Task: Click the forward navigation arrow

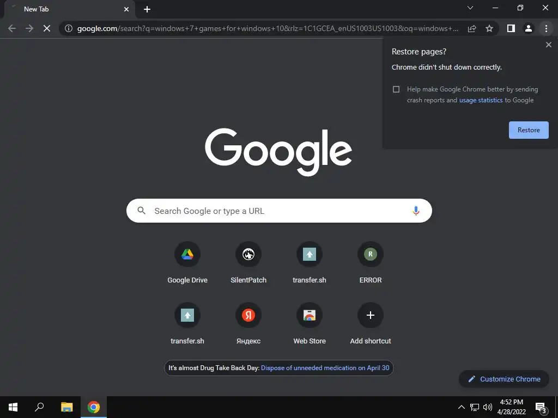Action: click(x=29, y=28)
